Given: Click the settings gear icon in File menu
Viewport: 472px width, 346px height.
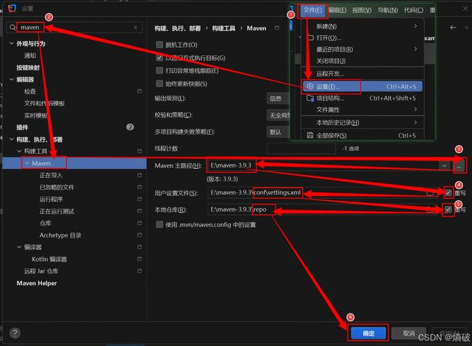Looking at the screenshot, I should pos(310,86).
